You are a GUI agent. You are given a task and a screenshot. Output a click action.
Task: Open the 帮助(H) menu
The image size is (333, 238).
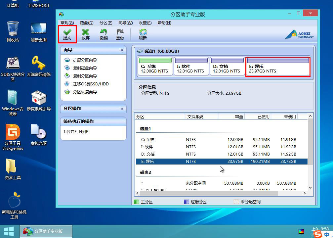pos(164,23)
